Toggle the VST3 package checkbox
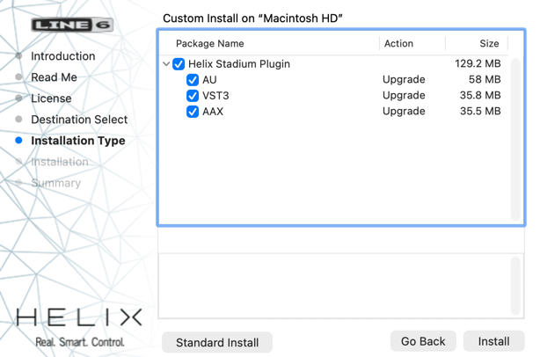Screen dimensions: 540x357 pyautogui.click(x=193, y=96)
